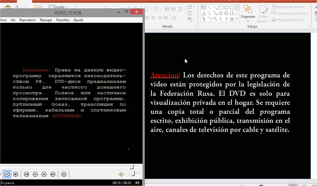Select the Oval shape
The width and height of the screenshot is (317, 186).
(226, 8)
